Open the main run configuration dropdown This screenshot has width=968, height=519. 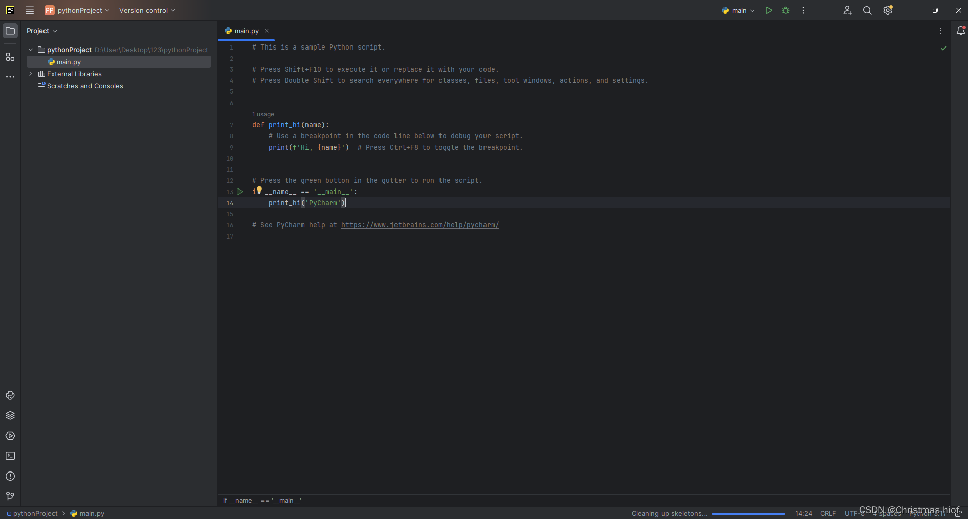[x=738, y=10]
